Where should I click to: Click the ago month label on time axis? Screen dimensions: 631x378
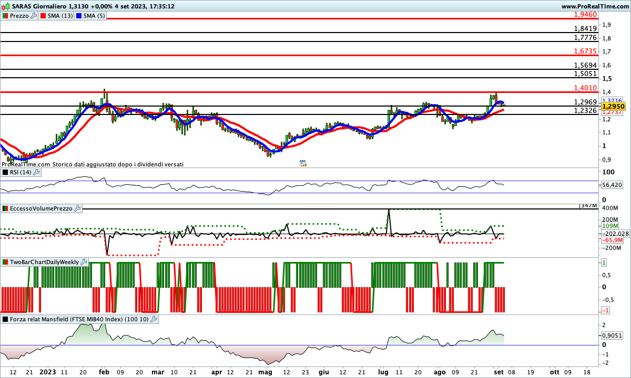click(439, 371)
